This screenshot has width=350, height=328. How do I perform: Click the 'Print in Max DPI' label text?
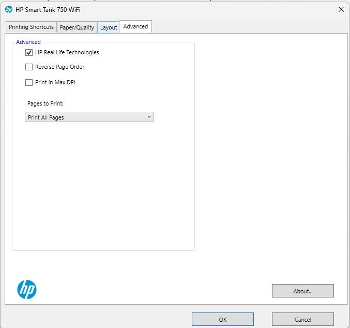point(55,82)
